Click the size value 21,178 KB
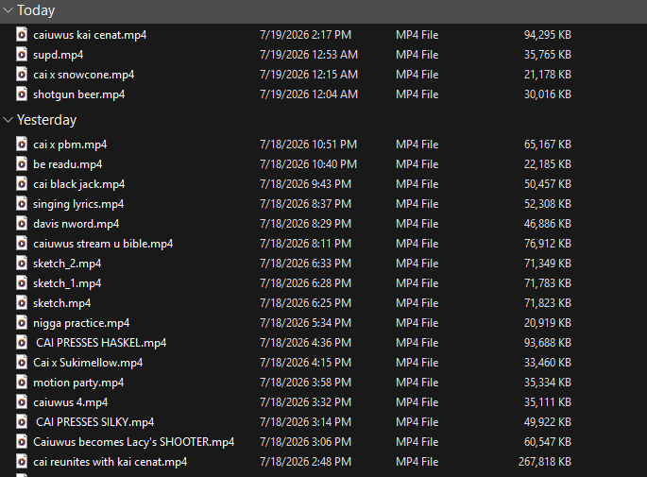The image size is (647, 477). pos(548,75)
